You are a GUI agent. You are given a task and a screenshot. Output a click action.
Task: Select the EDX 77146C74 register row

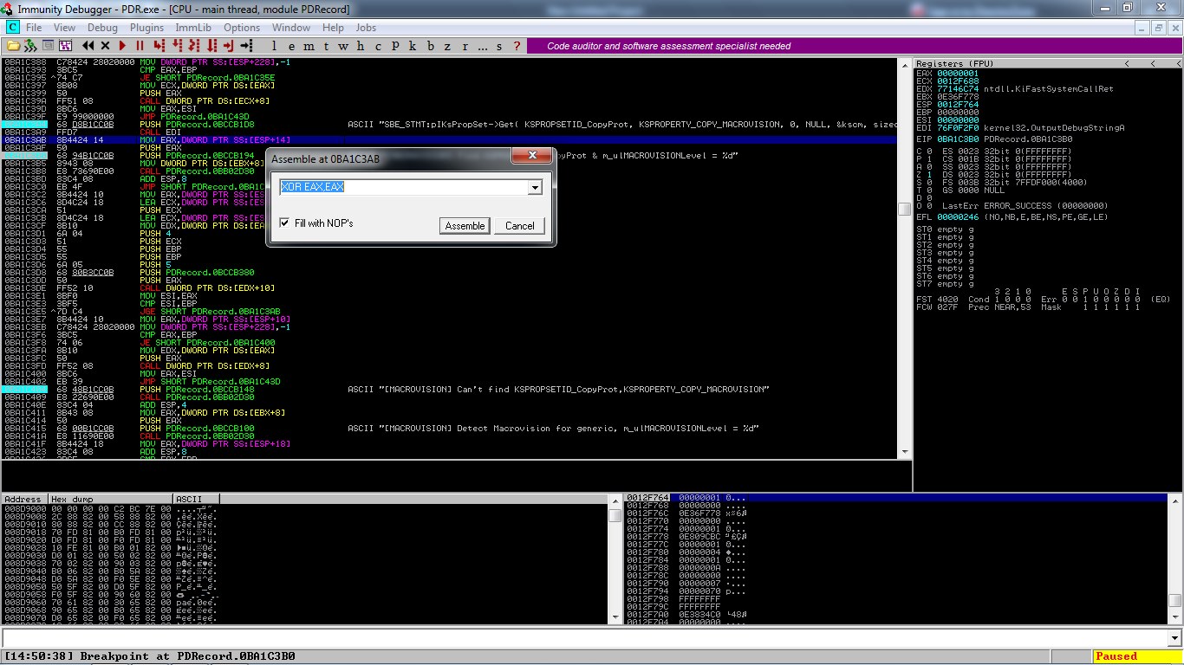1015,88
